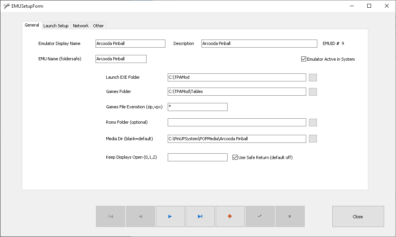Jump to last emulator record
396x237 pixels.
[x=200, y=217]
